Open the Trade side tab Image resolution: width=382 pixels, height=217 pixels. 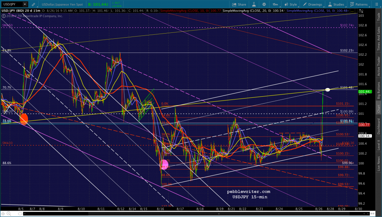coord(379,16)
